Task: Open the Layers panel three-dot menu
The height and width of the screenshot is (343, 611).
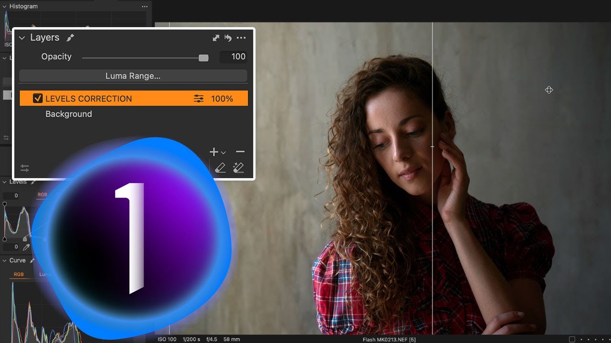Action: tap(241, 38)
